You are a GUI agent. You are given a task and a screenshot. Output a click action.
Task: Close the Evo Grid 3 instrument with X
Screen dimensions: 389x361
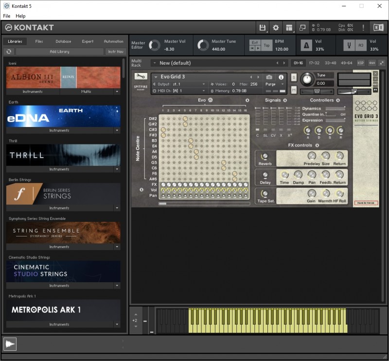click(x=375, y=73)
